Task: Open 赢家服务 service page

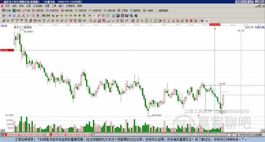Action: [x=162, y=10]
